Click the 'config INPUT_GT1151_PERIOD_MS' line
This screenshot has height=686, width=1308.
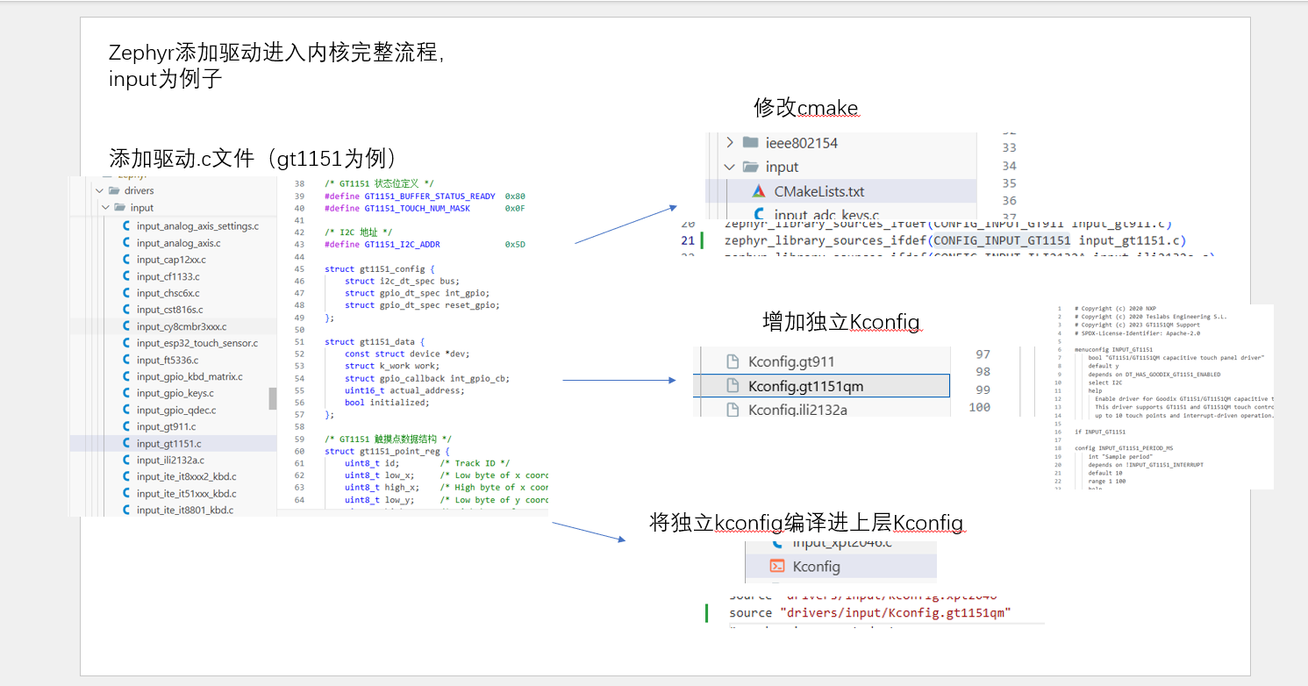[x=1125, y=448]
